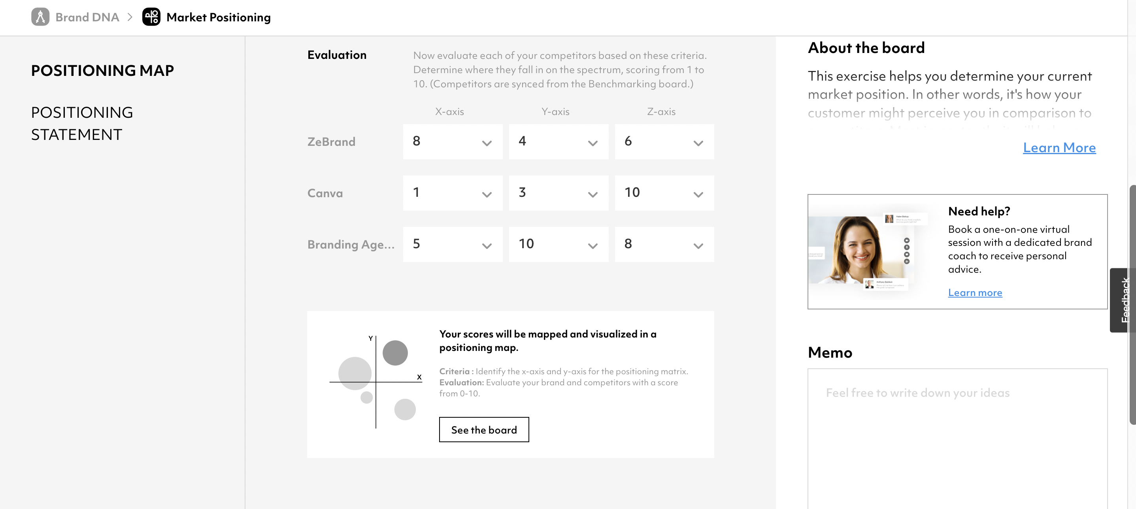Open Learn more link in Need help card
The width and height of the screenshot is (1136, 509).
click(975, 292)
